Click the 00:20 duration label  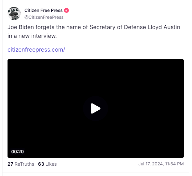click(18, 152)
